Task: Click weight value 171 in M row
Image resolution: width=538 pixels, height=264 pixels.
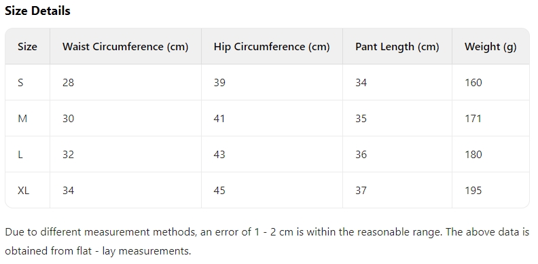Action: point(473,119)
